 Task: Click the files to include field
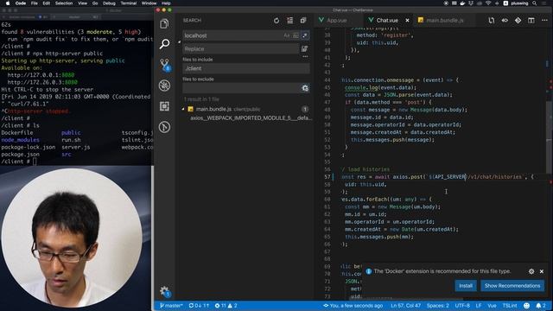pyautogui.click(x=246, y=68)
